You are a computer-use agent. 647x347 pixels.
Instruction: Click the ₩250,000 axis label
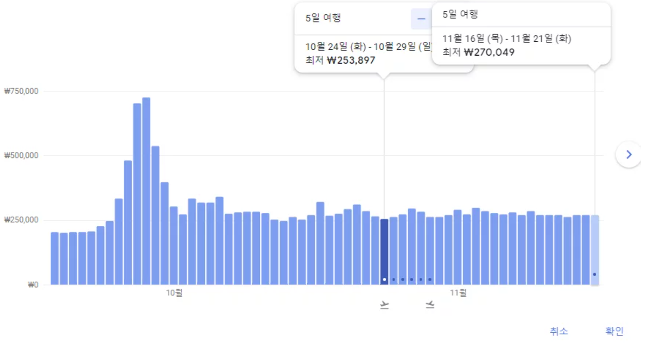tap(21, 220)
